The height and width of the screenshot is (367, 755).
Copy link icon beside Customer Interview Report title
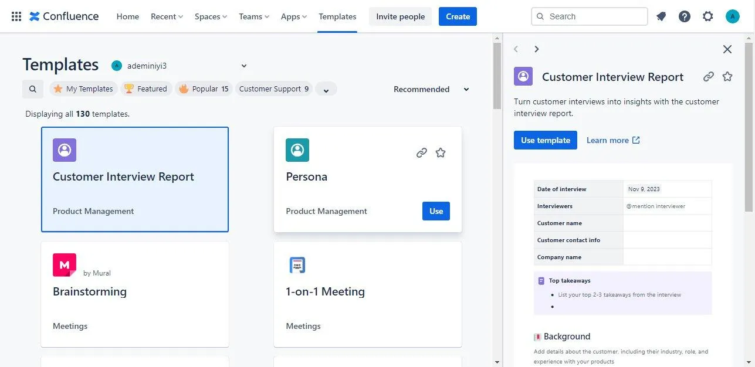tap(709, 77)
